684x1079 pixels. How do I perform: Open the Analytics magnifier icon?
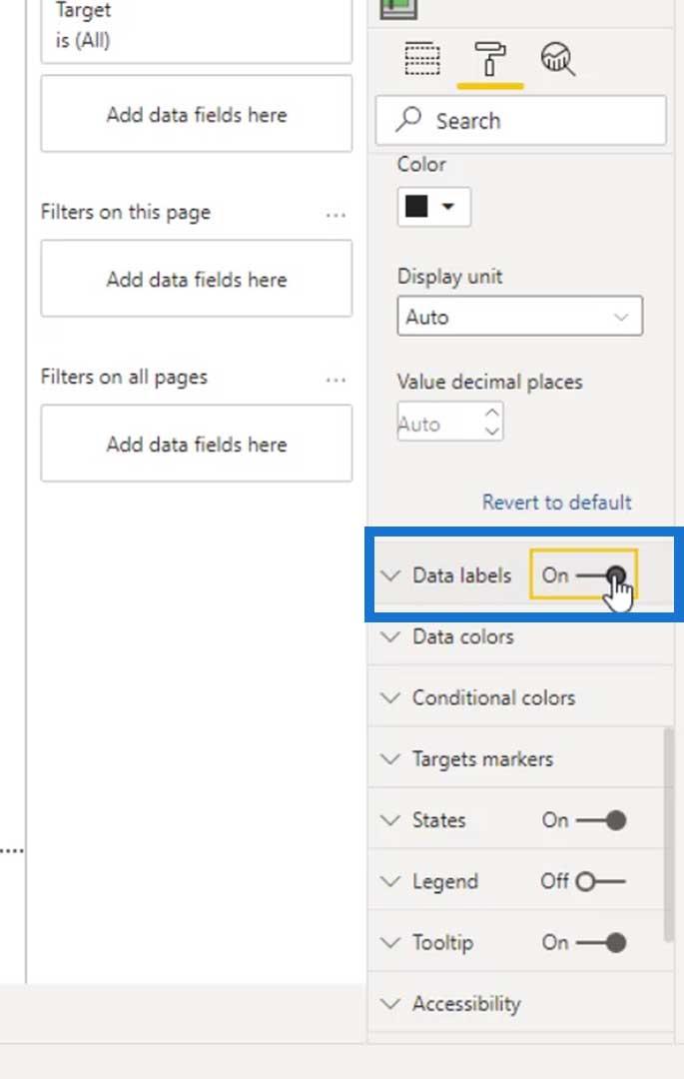[x=557, y=59]
